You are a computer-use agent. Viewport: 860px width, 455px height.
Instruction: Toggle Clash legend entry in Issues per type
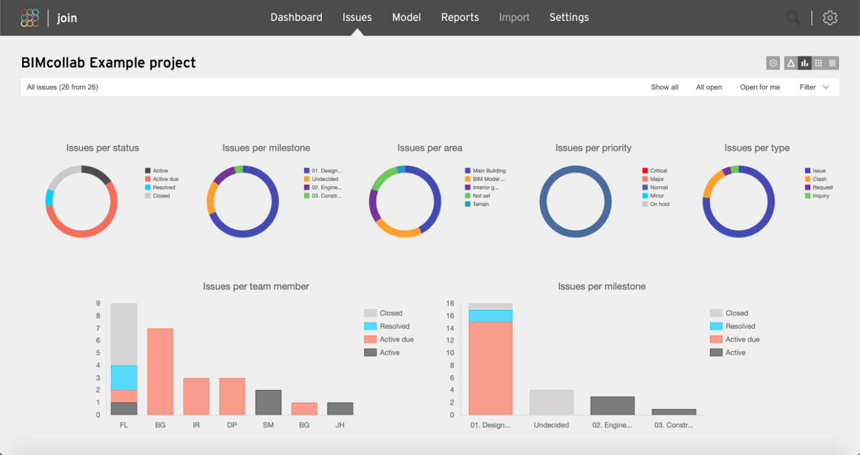819,179
